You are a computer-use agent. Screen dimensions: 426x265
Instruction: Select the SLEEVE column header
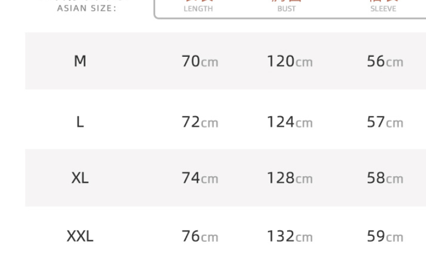click(x=383, y=8)
